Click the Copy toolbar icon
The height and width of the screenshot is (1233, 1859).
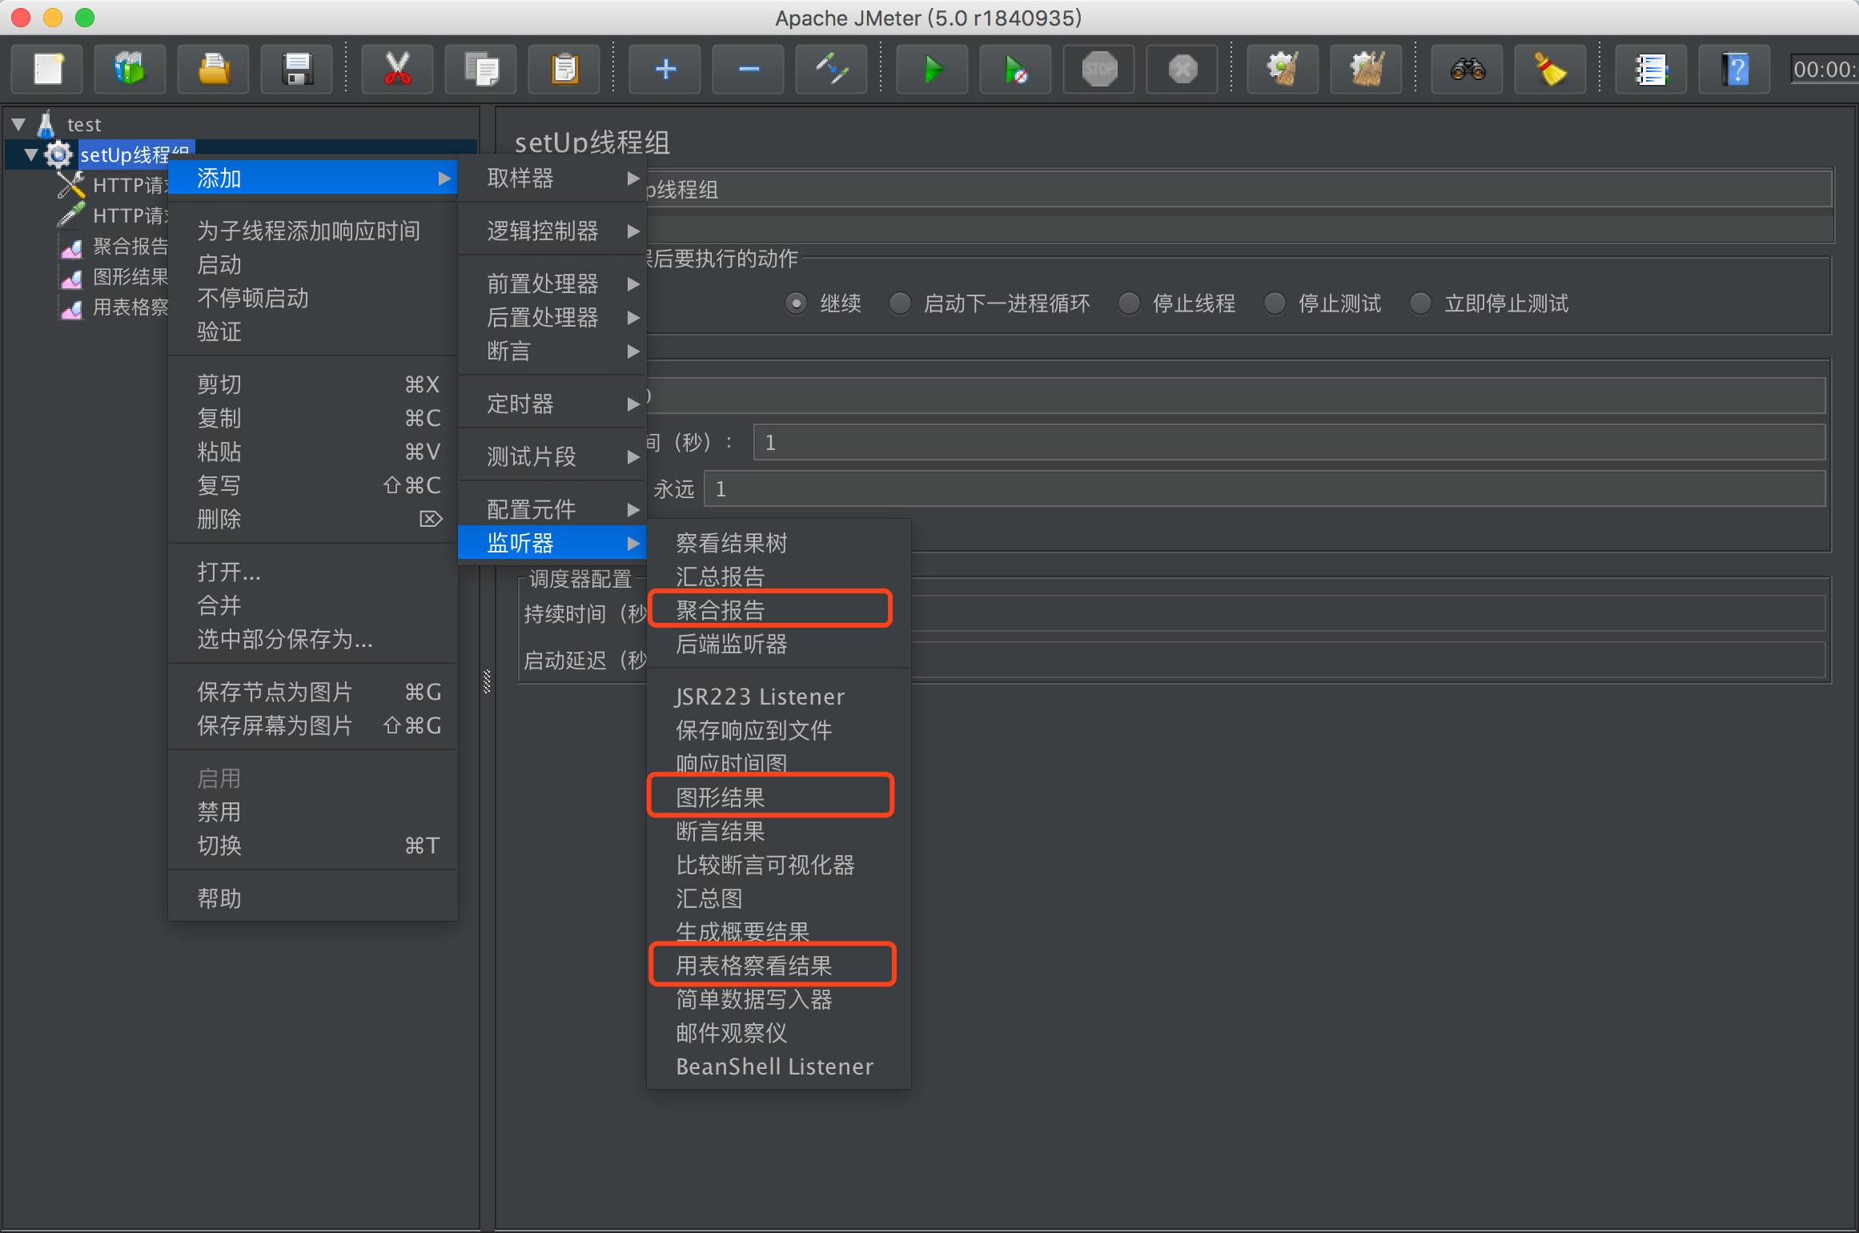point(481,69)
